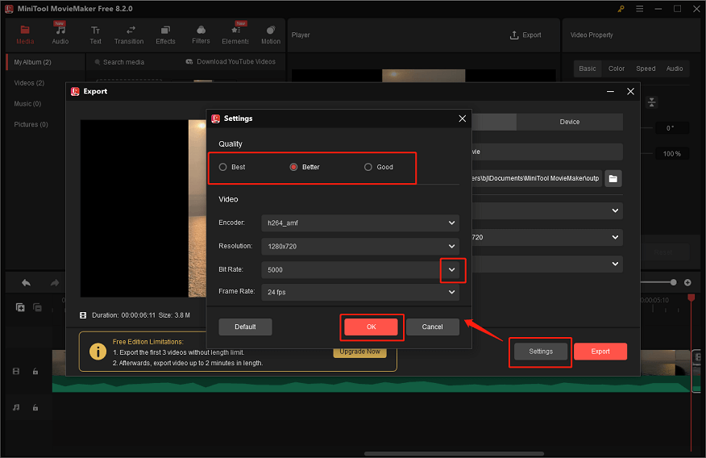The width and height of the screenshot is (706, 458).
Task: Click the rotation 0° value field
Action: [x=671, y=128]
